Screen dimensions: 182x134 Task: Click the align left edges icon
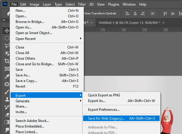pyautogui.click(x=127, y=13)
